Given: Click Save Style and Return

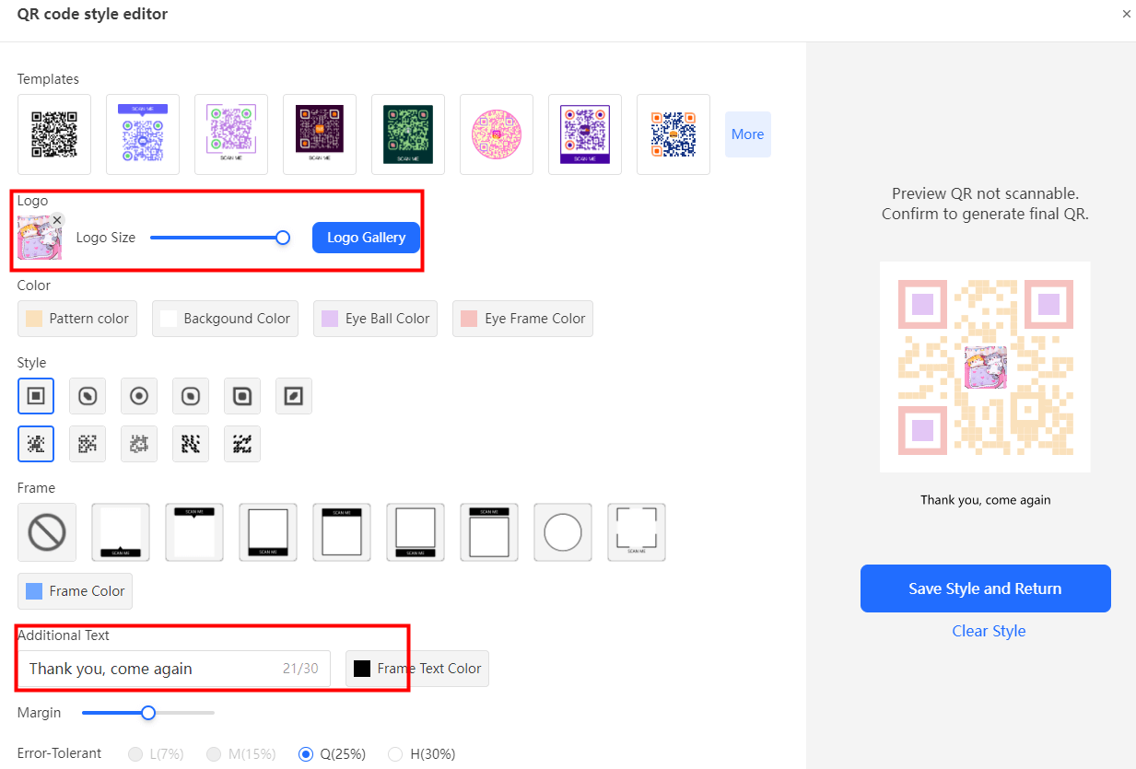Looking at the screenshot, I should coord(985,588).
